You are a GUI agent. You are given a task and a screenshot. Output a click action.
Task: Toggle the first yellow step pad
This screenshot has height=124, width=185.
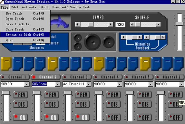pos(6,64)
